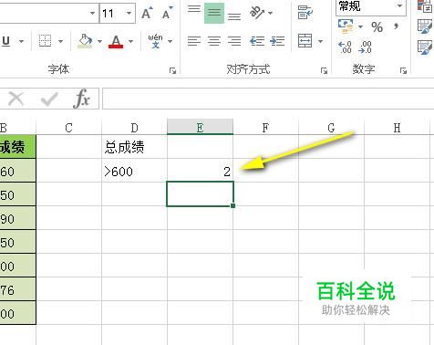This screenshot has width=434, height=345.
Task: Open the font name dropdown arrow
Action: click(x=93, y=13)
